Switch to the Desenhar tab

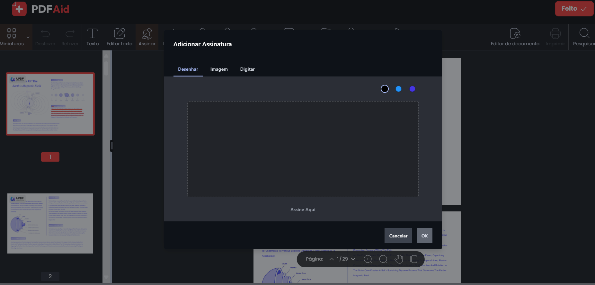[188, 69]
